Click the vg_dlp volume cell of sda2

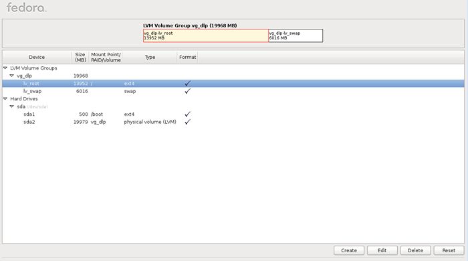[x=98, y=122]
